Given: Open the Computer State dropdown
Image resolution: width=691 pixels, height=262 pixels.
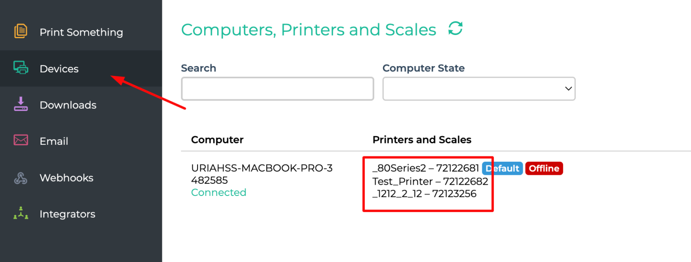Looking at the screenshot, I should point(479,89).
